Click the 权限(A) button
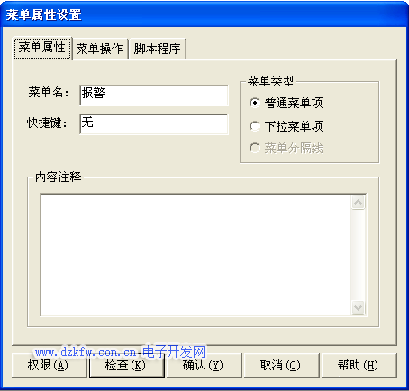 (x=49, y=366)
